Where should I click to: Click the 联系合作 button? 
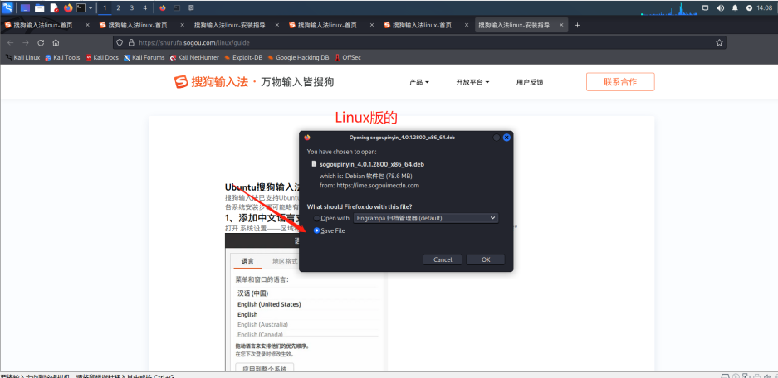point(620,82)
